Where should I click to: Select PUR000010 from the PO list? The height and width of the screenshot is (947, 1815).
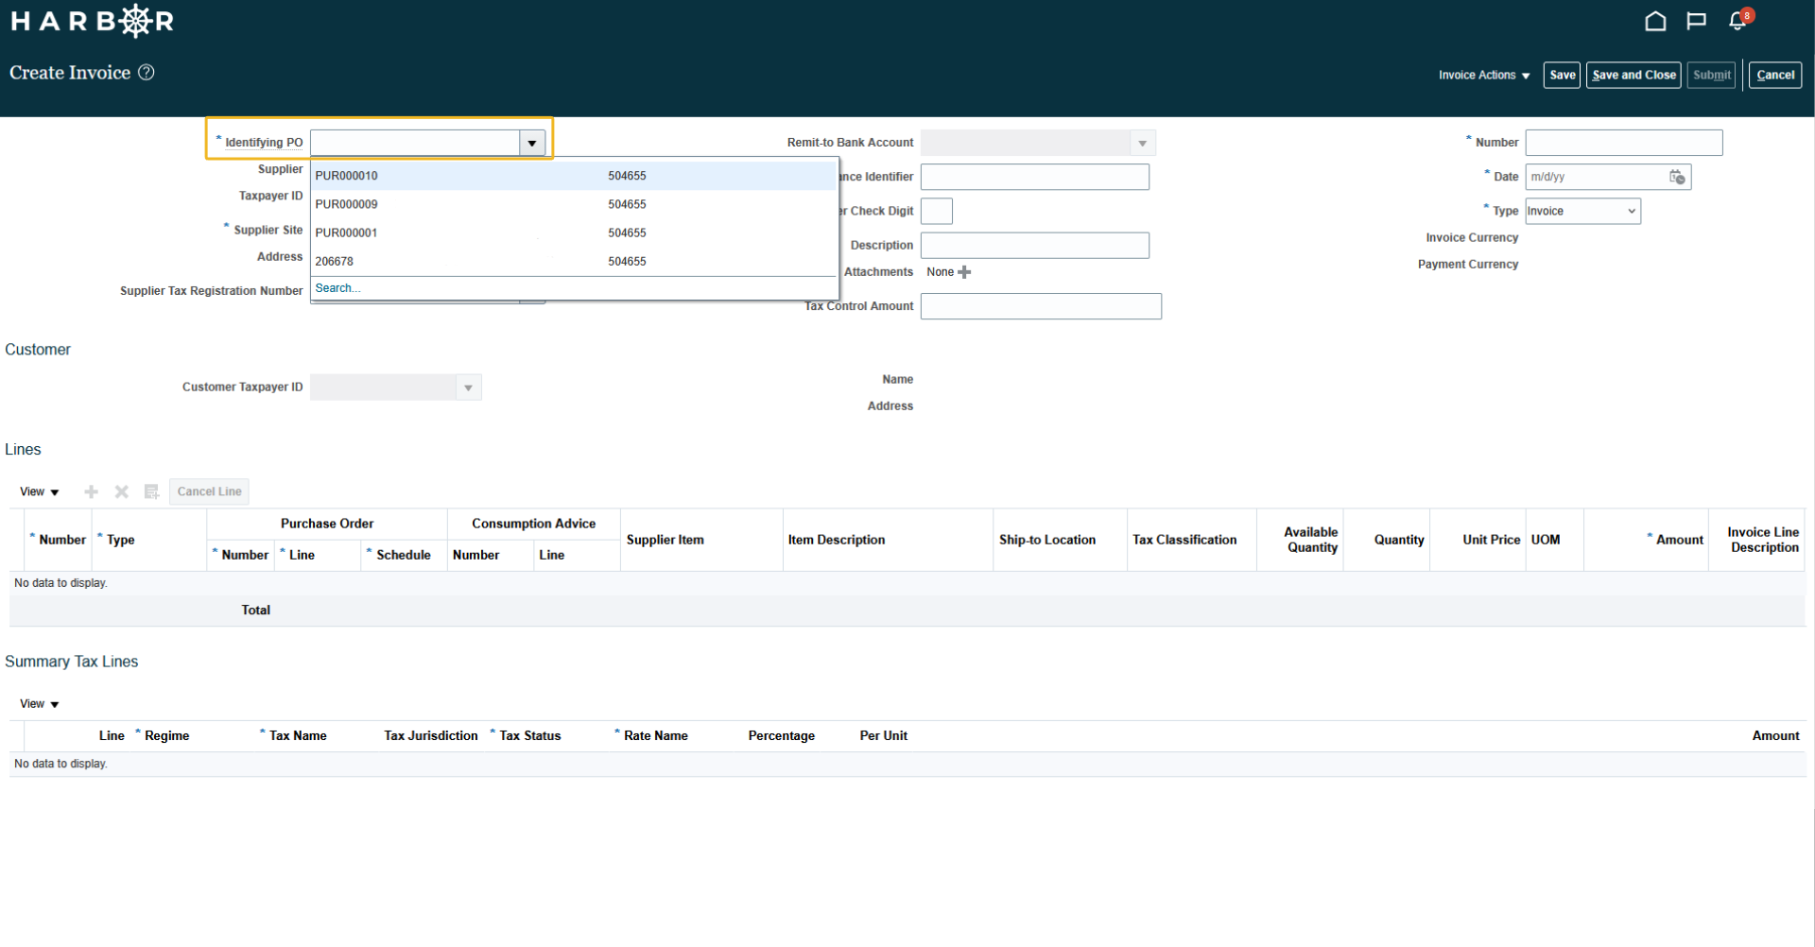point(574,176)
